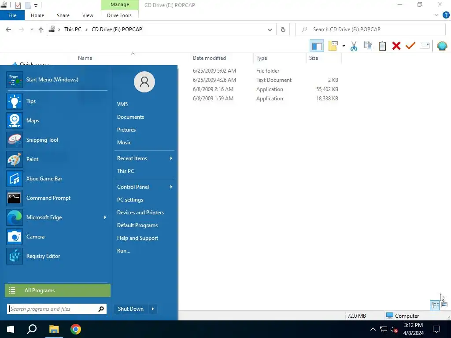Expand the ribbon chevron
The width and height of the screenshot is (451, 338).
coord(436,15)
